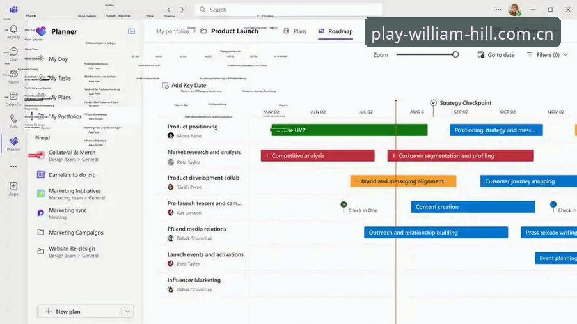Open pinned Collateral & Merch plan
The height and width of the screenshot is (324, 577).
[72, 156]
